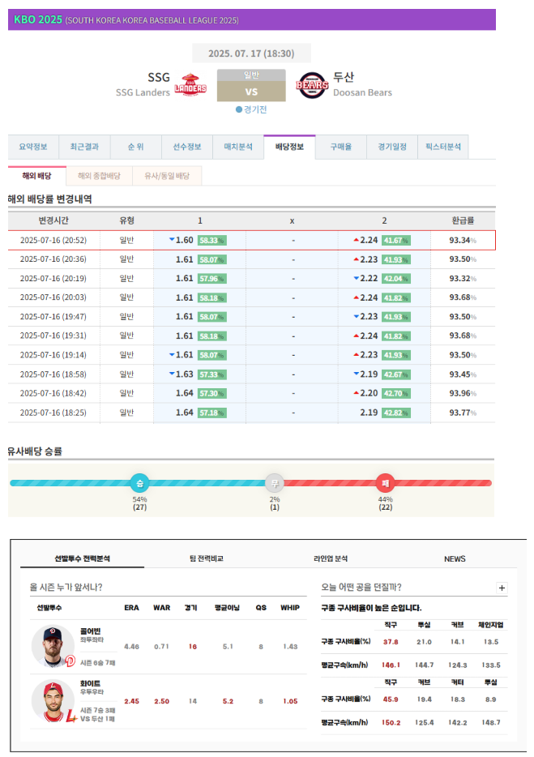This screenshot has width=534, height=757.
Task: Click odds row 2025-07-16 (20:19)
Action: coord(251,279)
